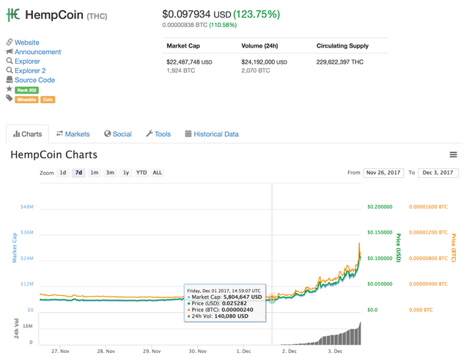Click the tooltip 24h Vol: 140,080 USD line
469x361 pixels.
pos(218,316)
